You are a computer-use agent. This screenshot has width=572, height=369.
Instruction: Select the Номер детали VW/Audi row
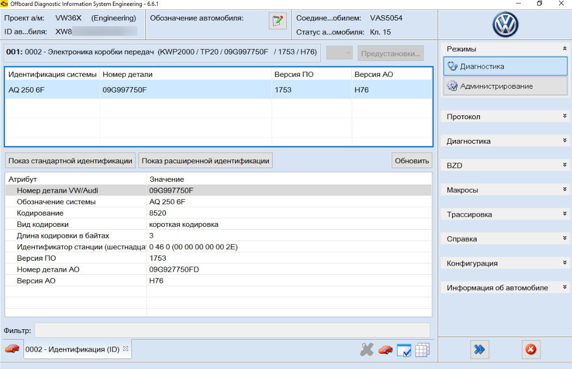pyautogui.click(x=218, y=190)
